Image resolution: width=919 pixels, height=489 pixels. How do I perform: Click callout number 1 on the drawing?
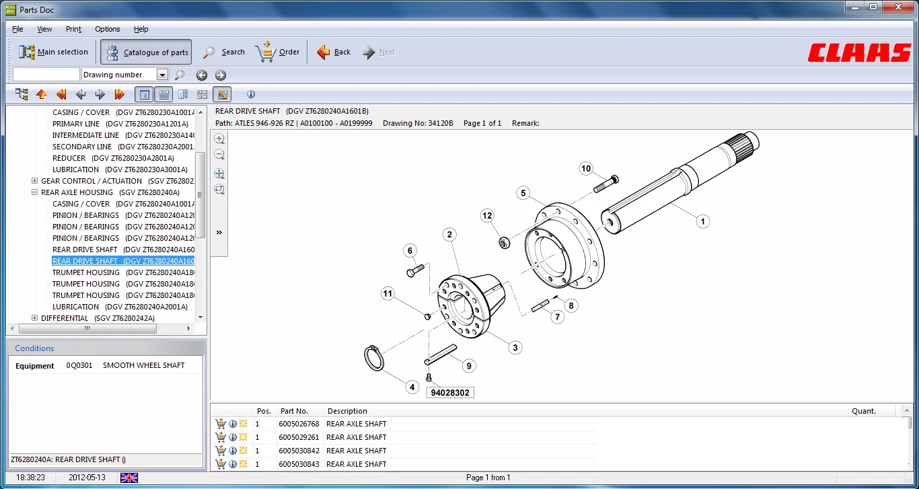702,221
